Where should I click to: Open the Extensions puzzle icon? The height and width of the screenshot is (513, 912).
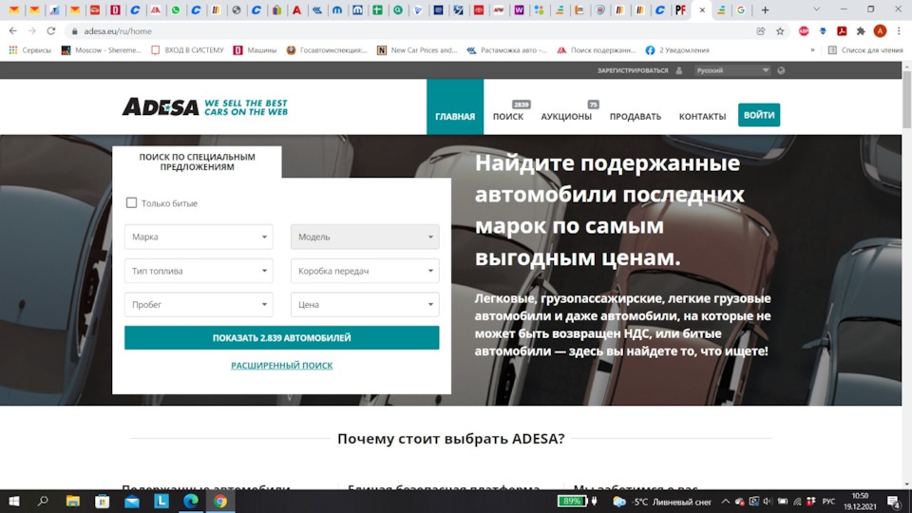pos(861,30)
